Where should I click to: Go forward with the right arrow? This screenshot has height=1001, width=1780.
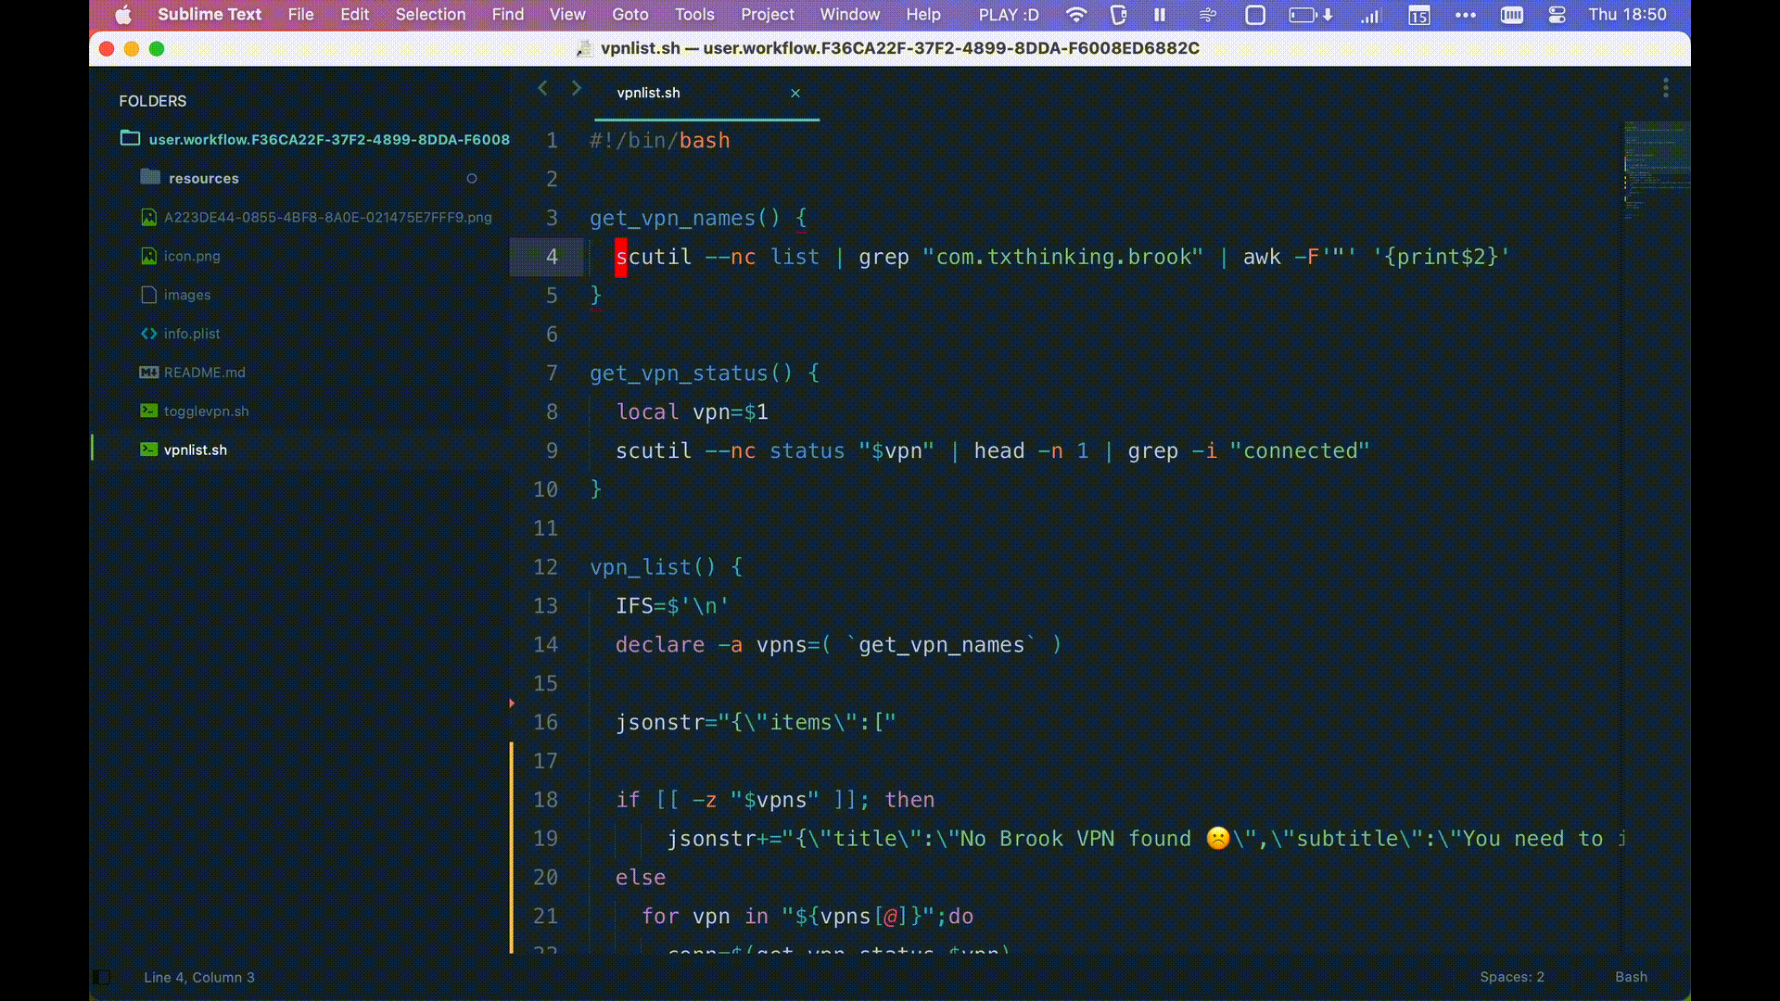pyautogui.click(x=577, y=88)
